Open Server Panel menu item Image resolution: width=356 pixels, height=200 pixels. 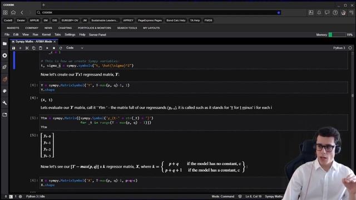pos(97,34)
